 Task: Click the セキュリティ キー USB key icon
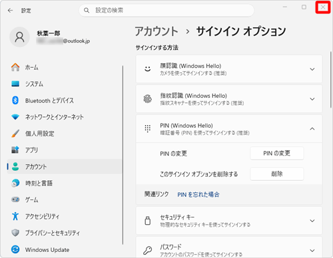(148, 221)
